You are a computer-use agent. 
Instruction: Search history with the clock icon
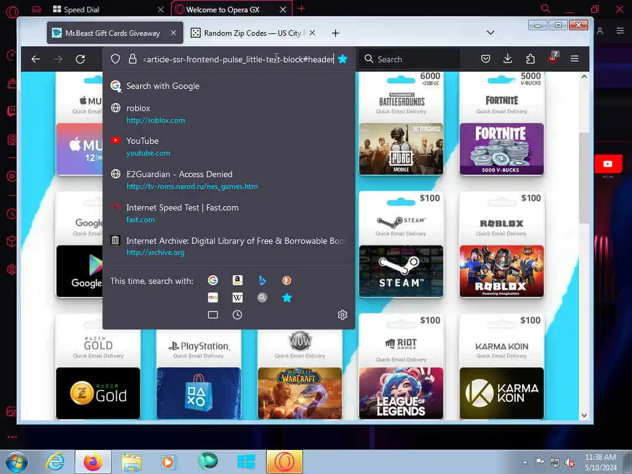click(x=238, y=315)
